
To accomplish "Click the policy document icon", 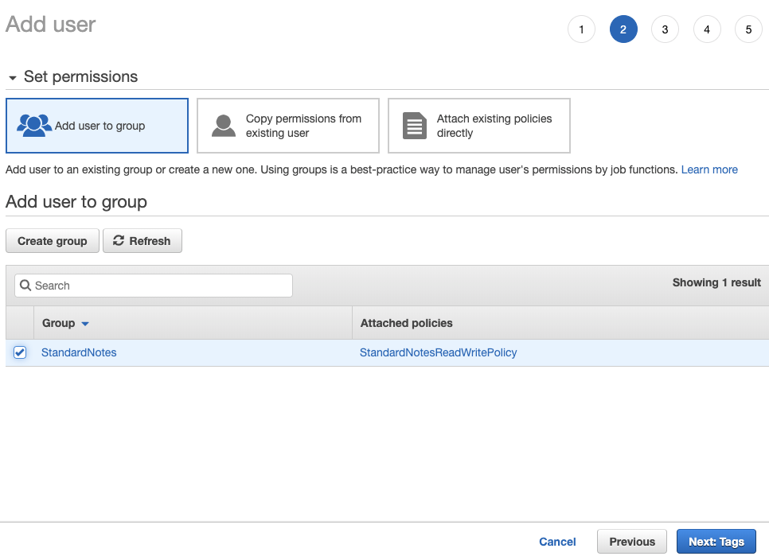I will [415, 126].
